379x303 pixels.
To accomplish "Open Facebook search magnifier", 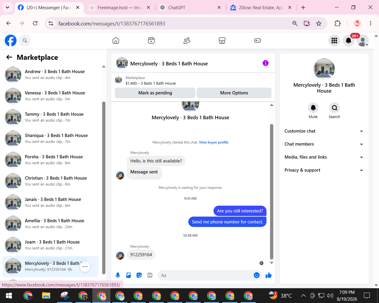I will pos(25,41).
